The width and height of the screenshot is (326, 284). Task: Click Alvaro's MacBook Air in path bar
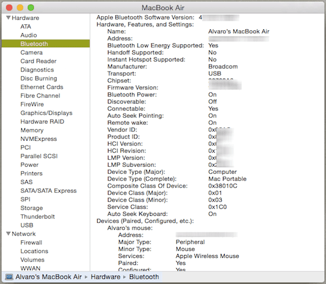pyautogui.click(x=49, y=277)
